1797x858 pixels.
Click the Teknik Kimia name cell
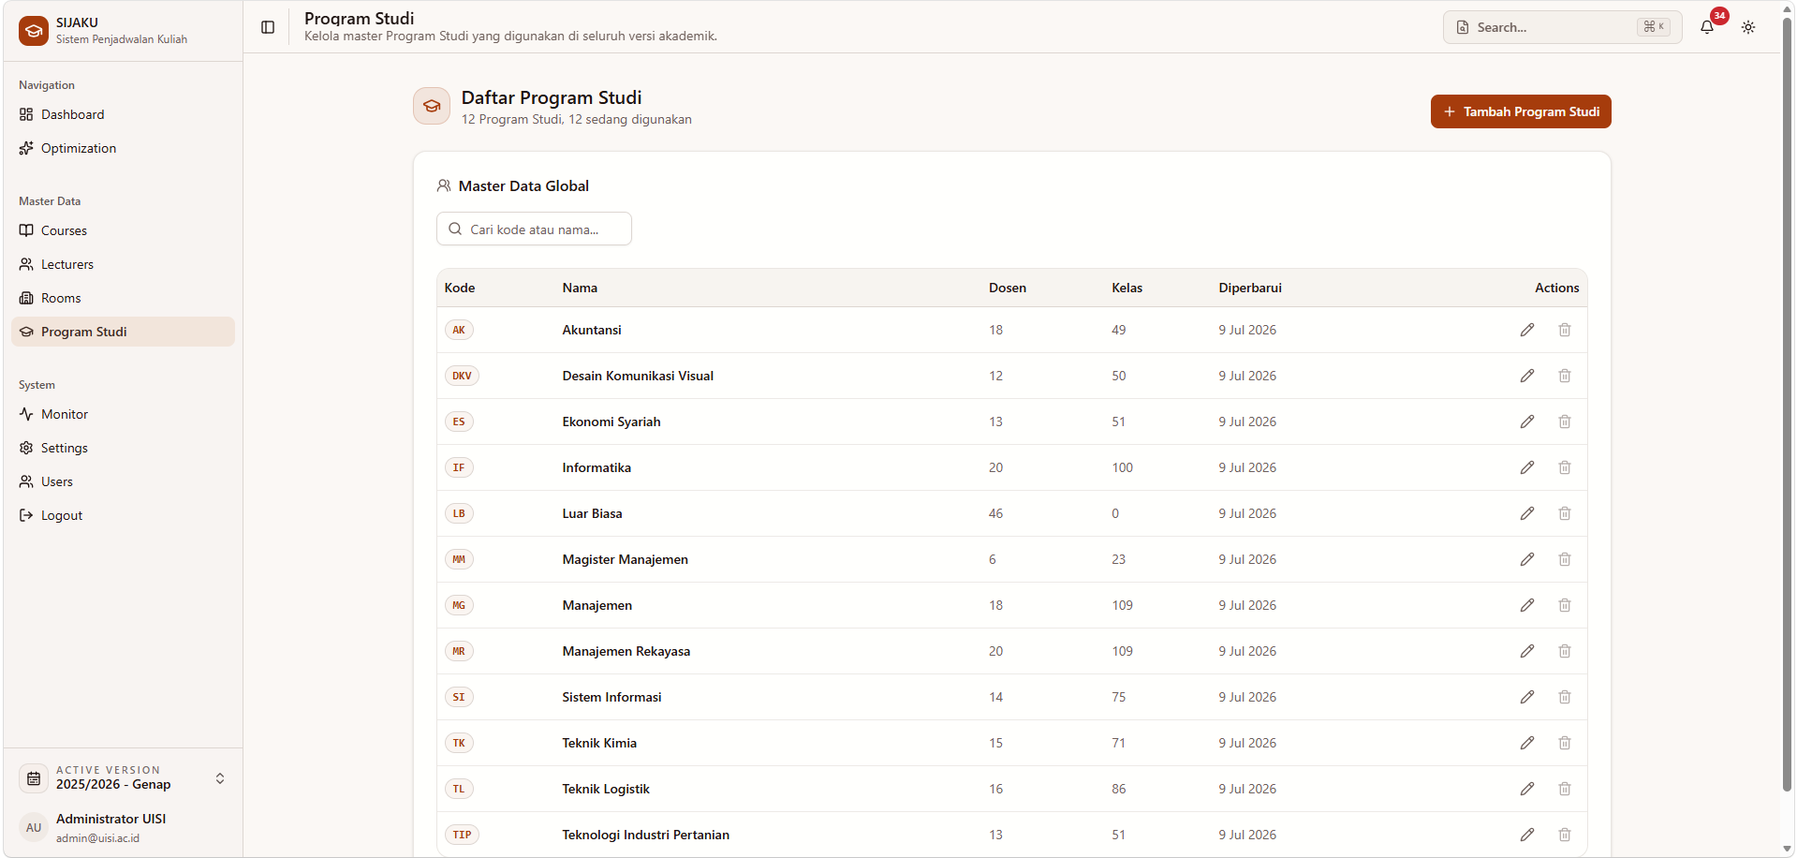tap(599, 743)
